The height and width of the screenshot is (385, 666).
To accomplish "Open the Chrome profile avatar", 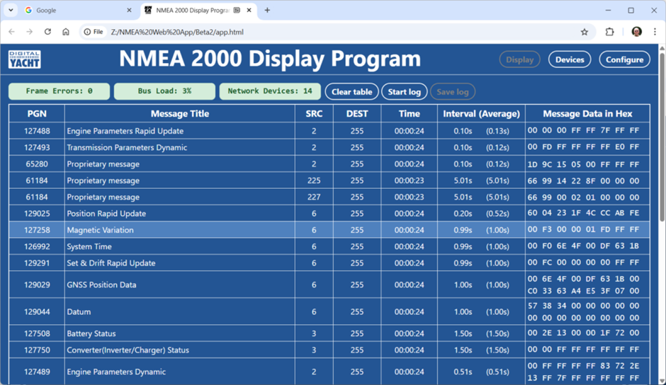I will (x=636, y=32).
